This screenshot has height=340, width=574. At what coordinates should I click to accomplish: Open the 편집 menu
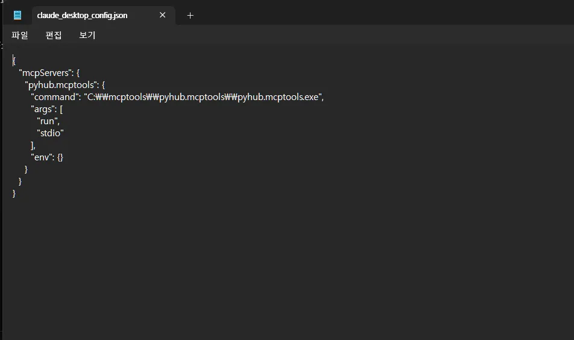(x=54, y=35)
